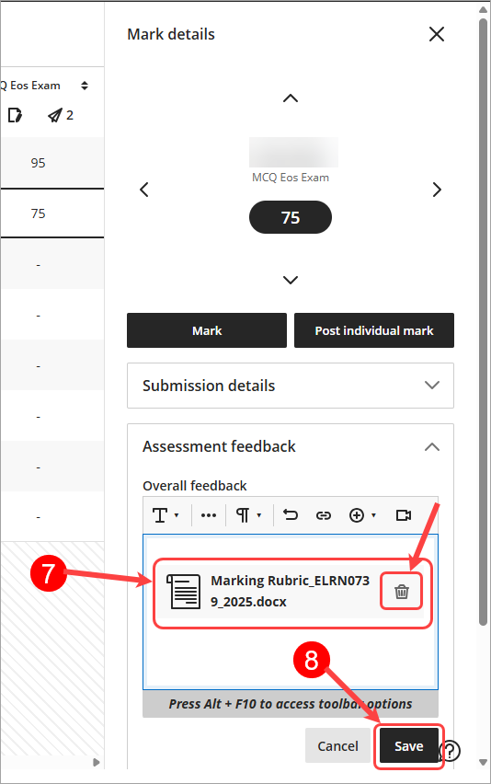Sort the MCQ Eos Exam column

tap(85, 86)
